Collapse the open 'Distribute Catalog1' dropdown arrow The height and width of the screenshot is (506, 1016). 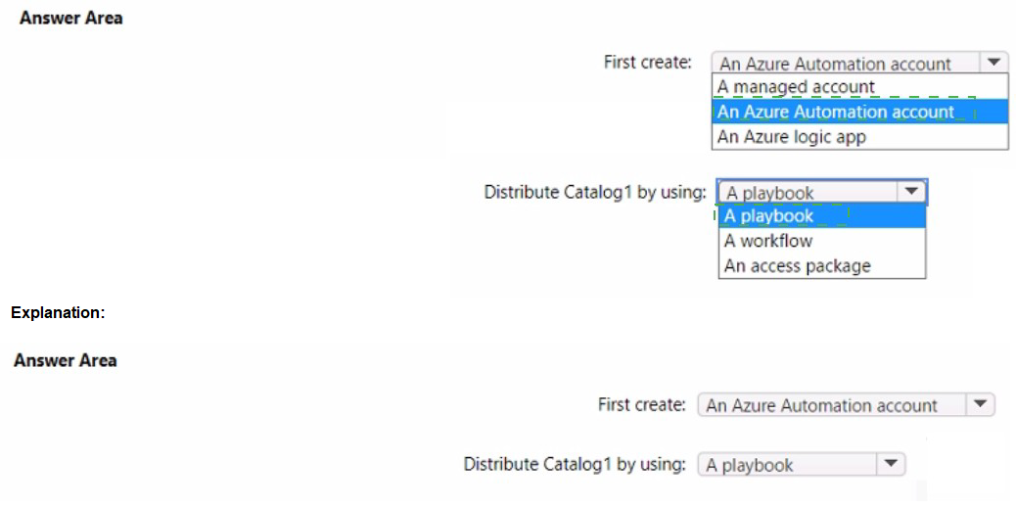pos(911,192)
